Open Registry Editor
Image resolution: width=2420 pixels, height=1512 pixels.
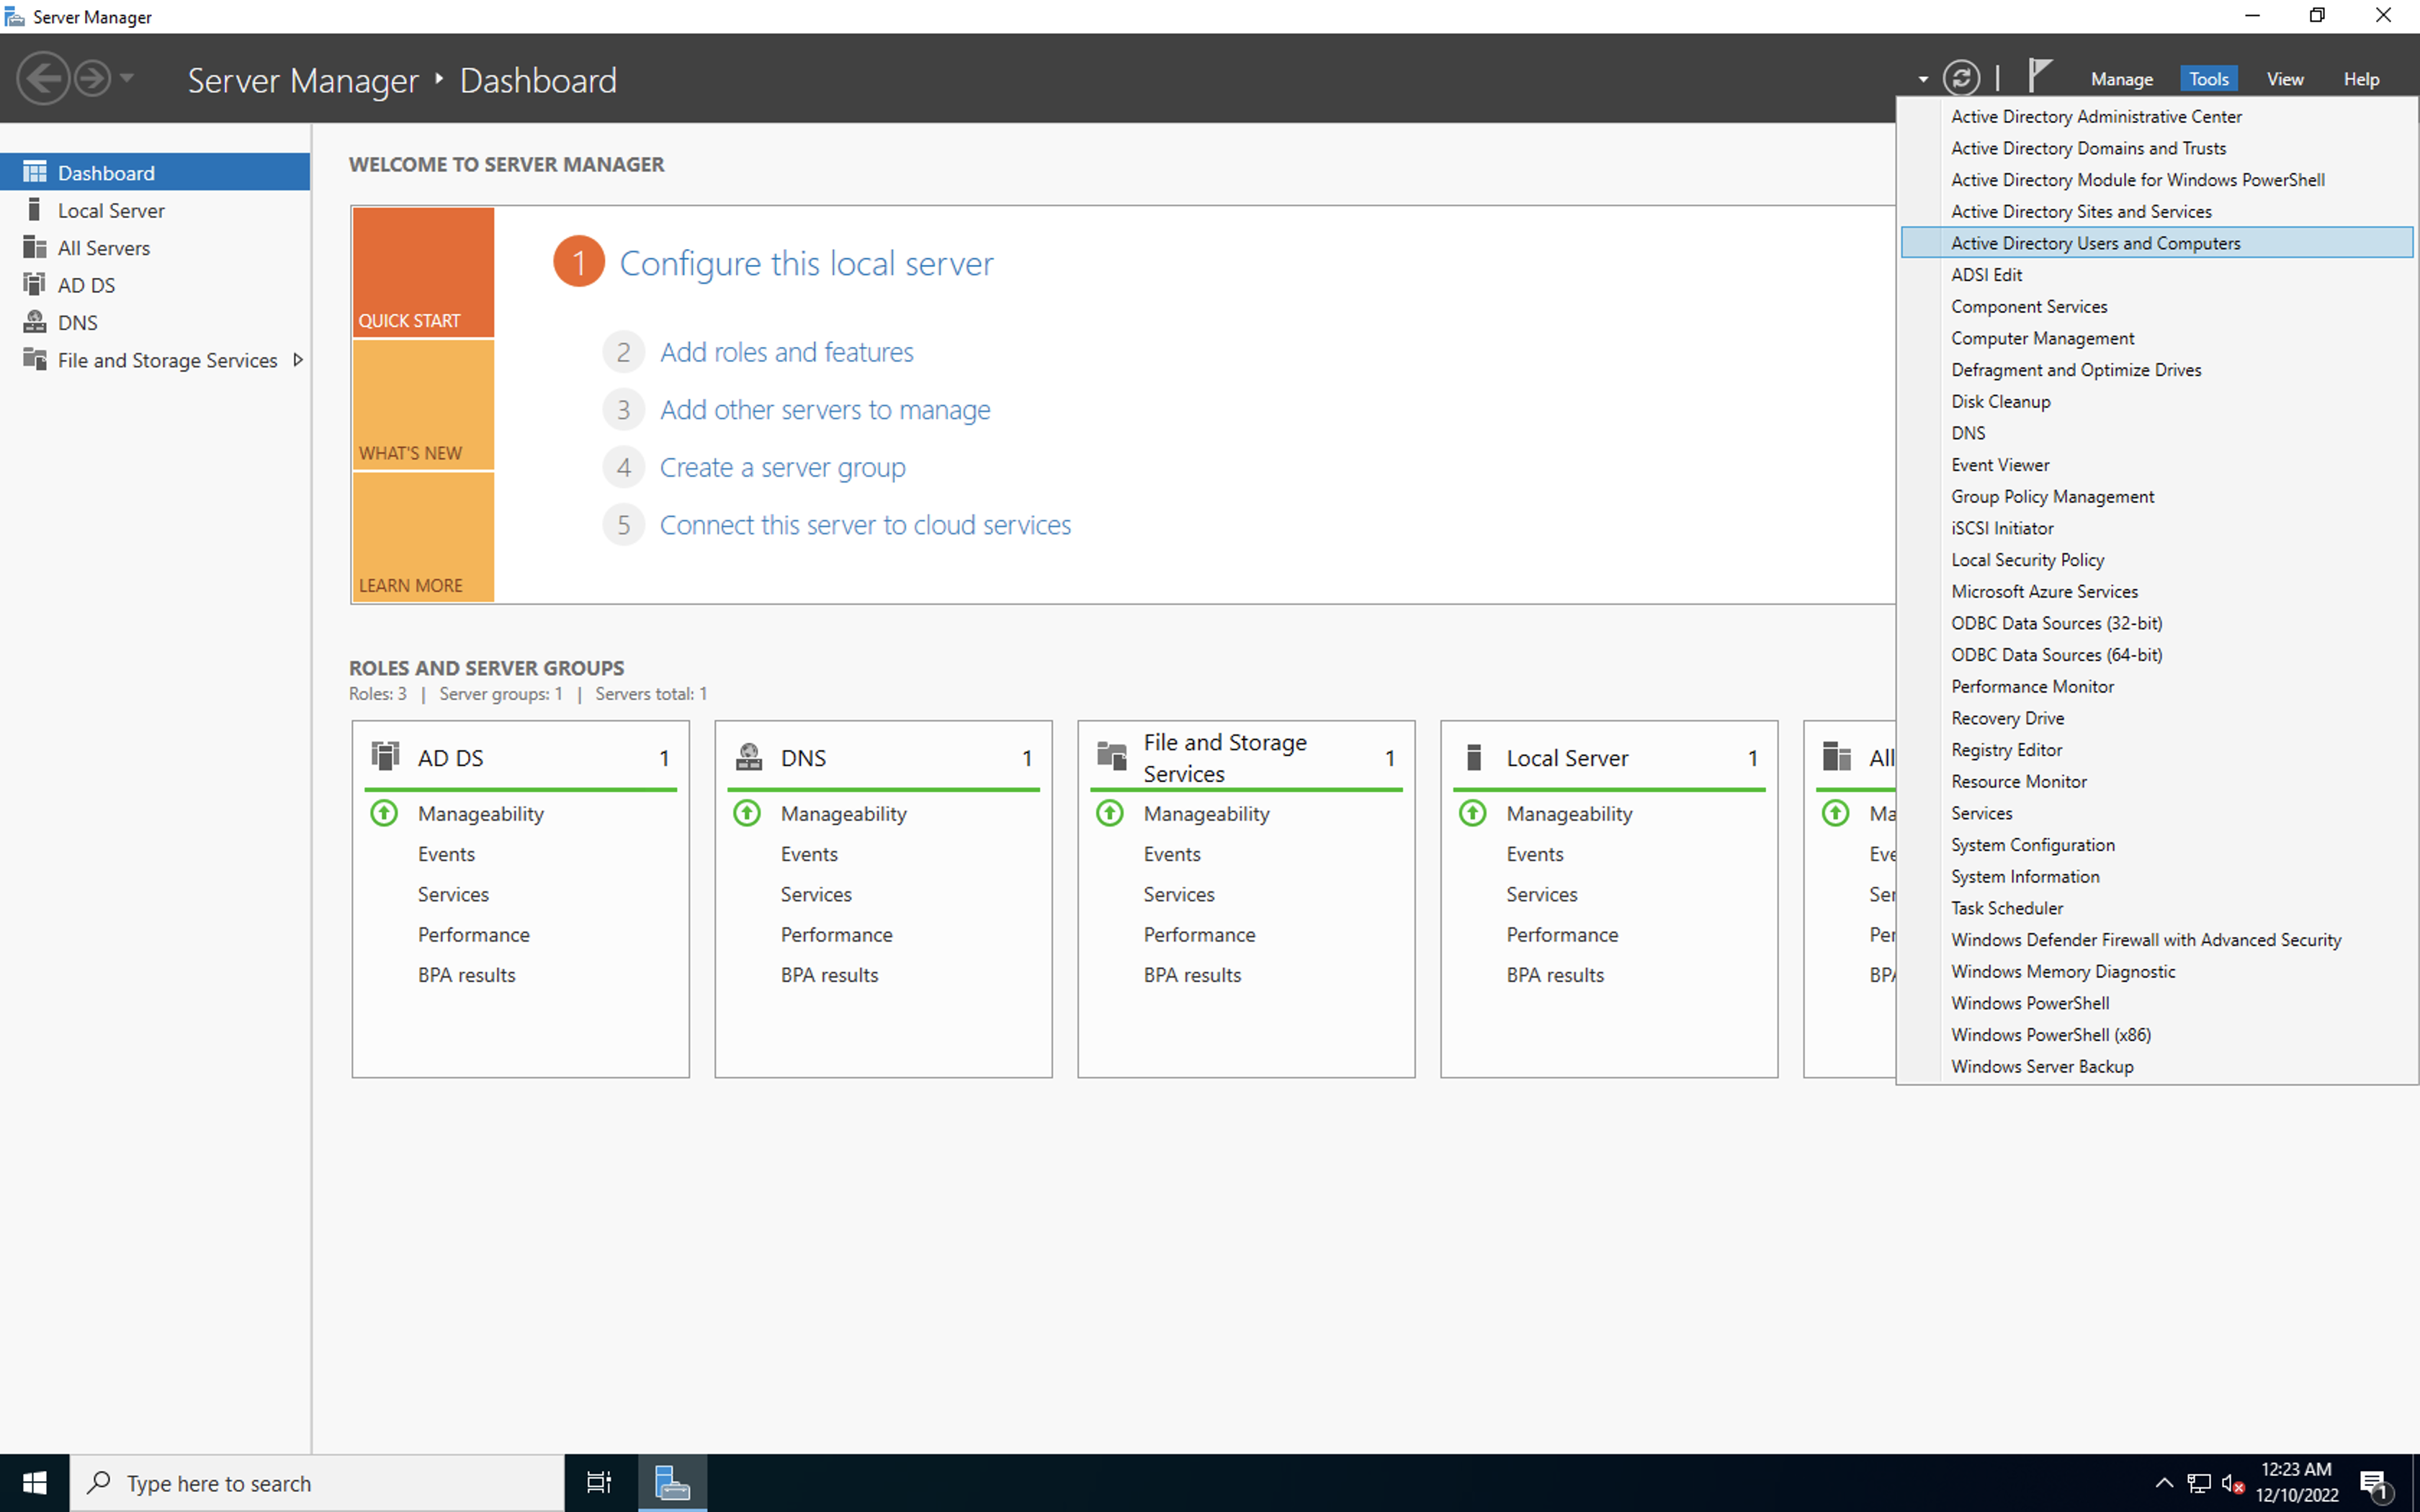point(2157,750)
